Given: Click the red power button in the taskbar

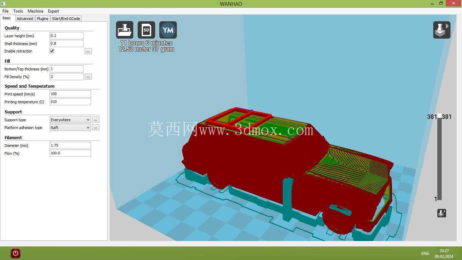Looking at the screenshot, I should pyautogui.click(x=15, y=253).
